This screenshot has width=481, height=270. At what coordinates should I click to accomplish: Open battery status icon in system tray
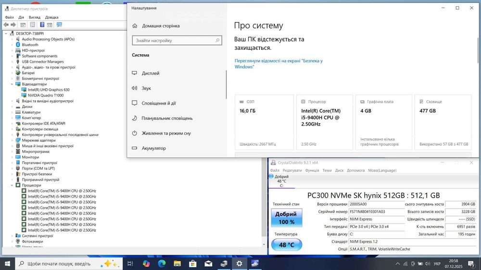[x=420, y=264]
